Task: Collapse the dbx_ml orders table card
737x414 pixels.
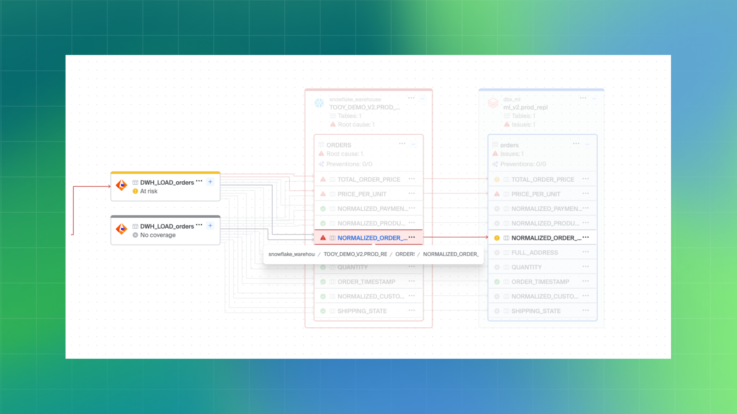Action: click(x=587, y=145)
